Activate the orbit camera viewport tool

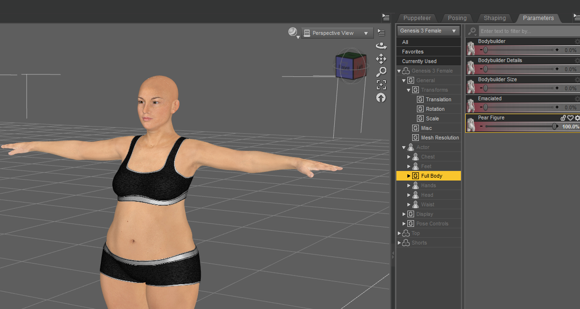tap(381, 46)
